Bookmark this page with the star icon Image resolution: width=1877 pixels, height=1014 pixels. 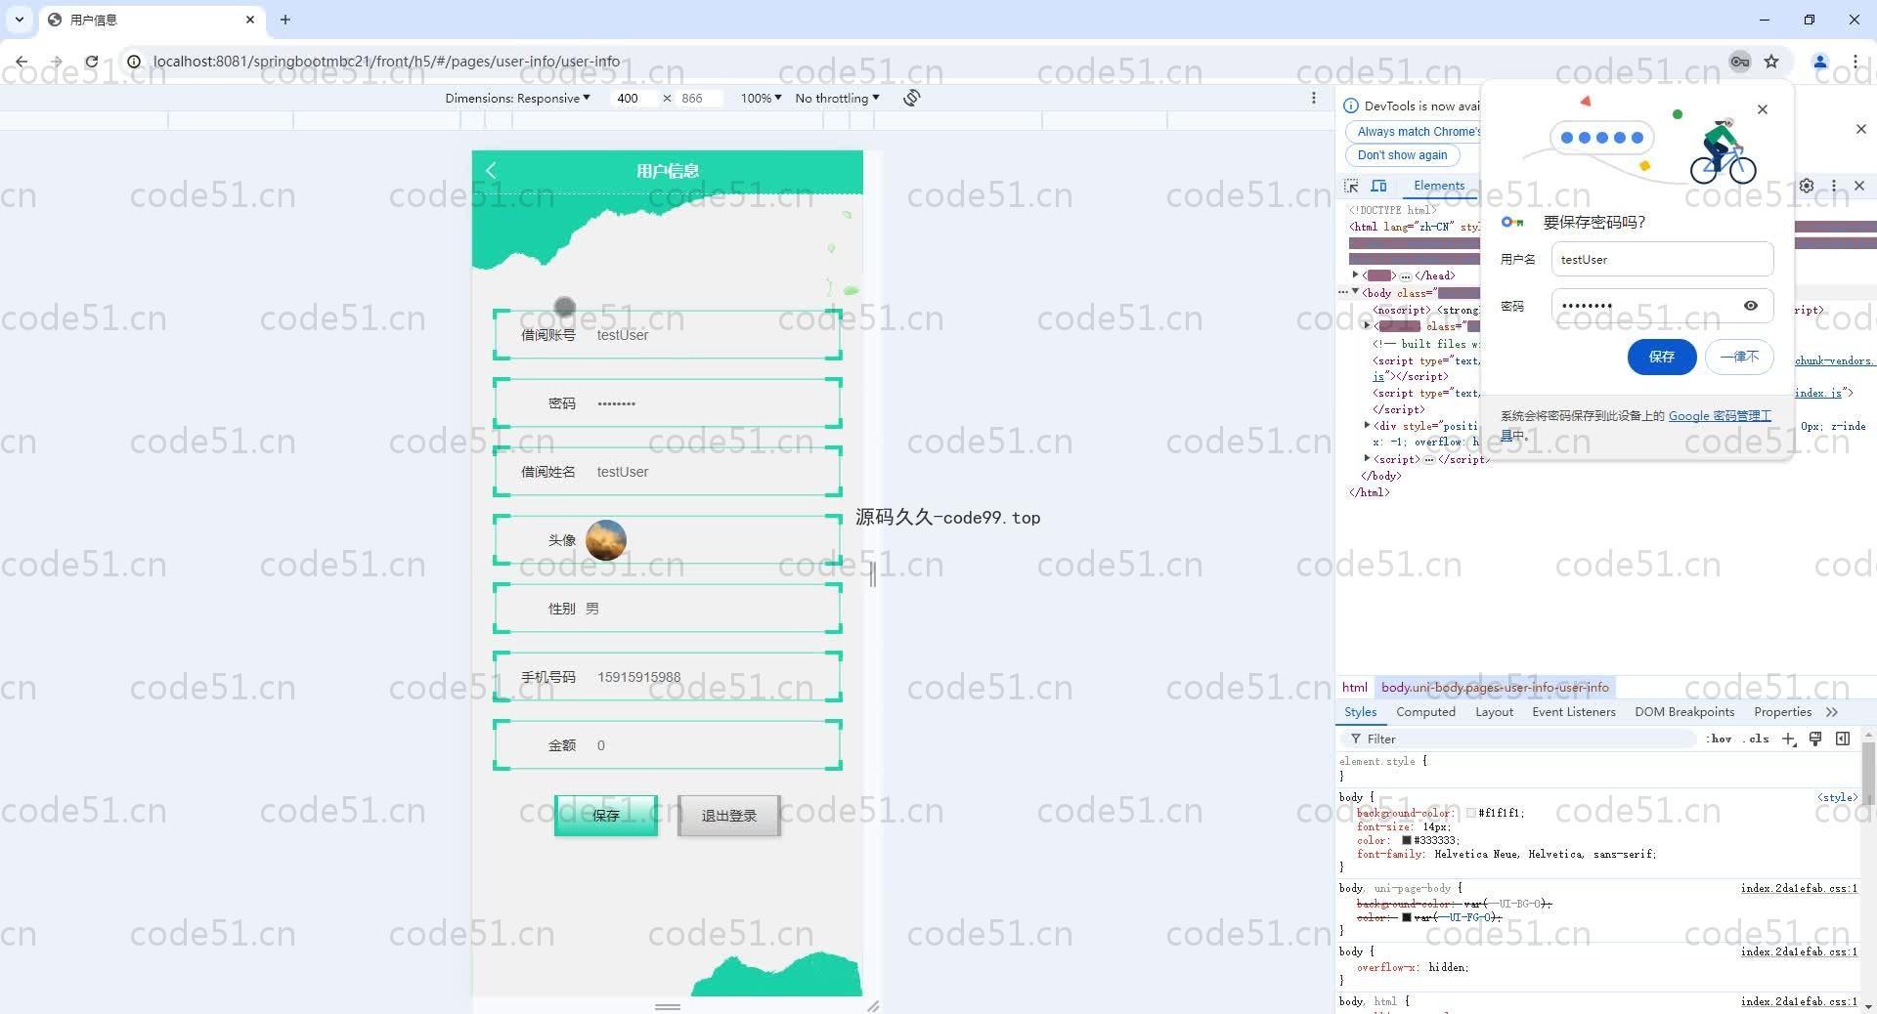[x=1771, y=62]
